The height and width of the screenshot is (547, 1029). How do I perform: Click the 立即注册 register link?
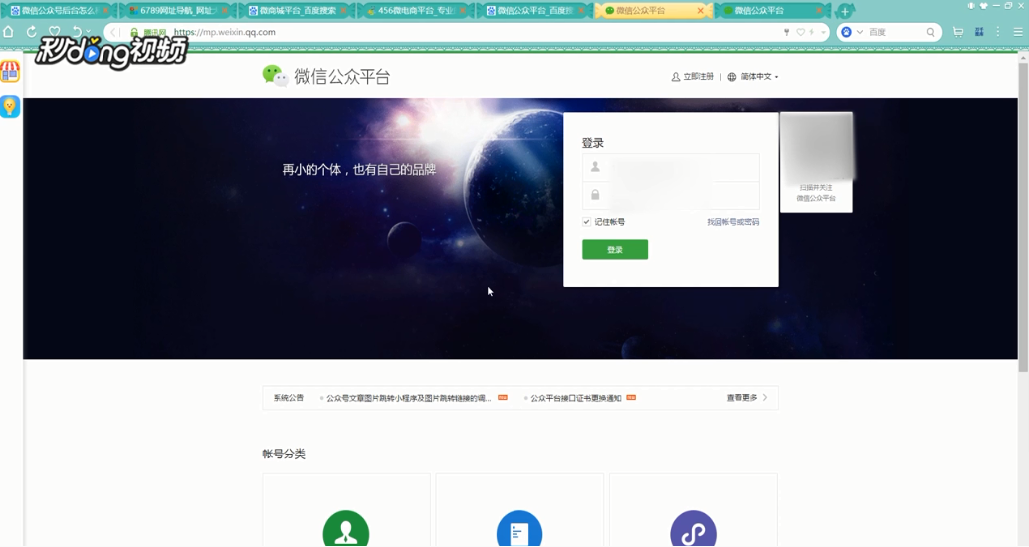(692, 76)
